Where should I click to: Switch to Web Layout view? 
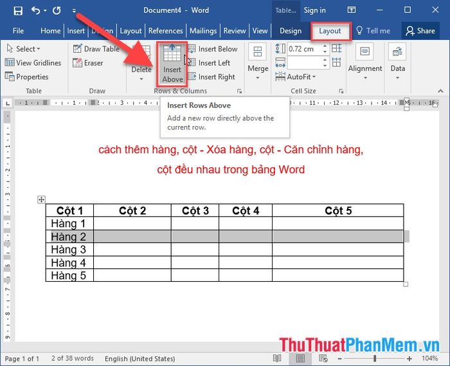[x=323, y=358]
